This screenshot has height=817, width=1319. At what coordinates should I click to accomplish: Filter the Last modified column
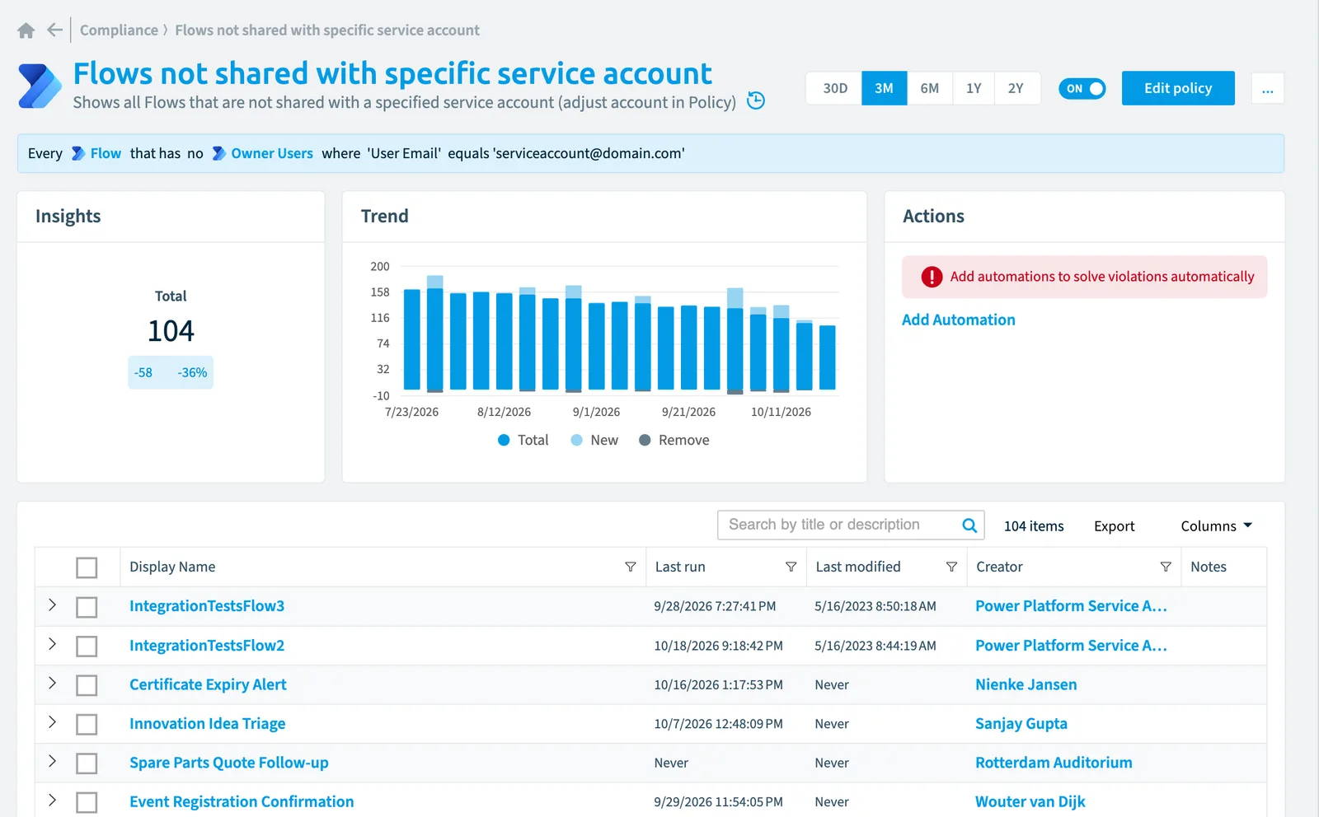pyautogui.click(x=951, y=567)
